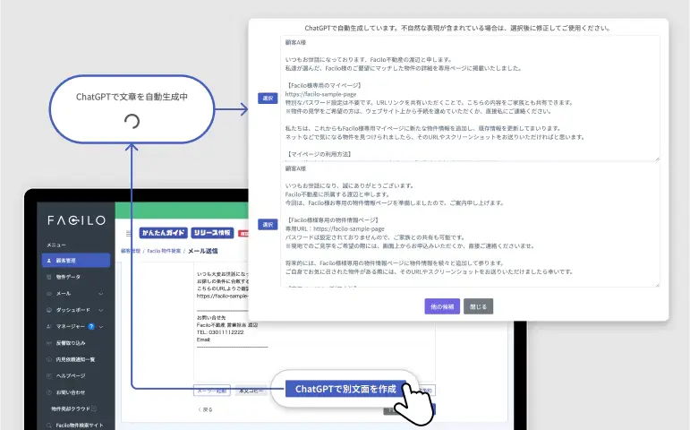Expand the ダッシュボード submenu chevron
This screenshot has height=430, width=690.
pos(101,309)
